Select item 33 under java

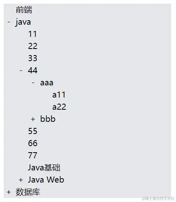click(33, 58)
